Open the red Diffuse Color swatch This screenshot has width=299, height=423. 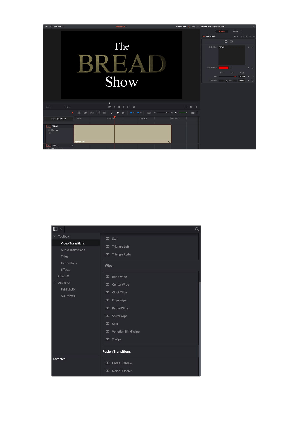pyautogui.click(x=223, y=68)
